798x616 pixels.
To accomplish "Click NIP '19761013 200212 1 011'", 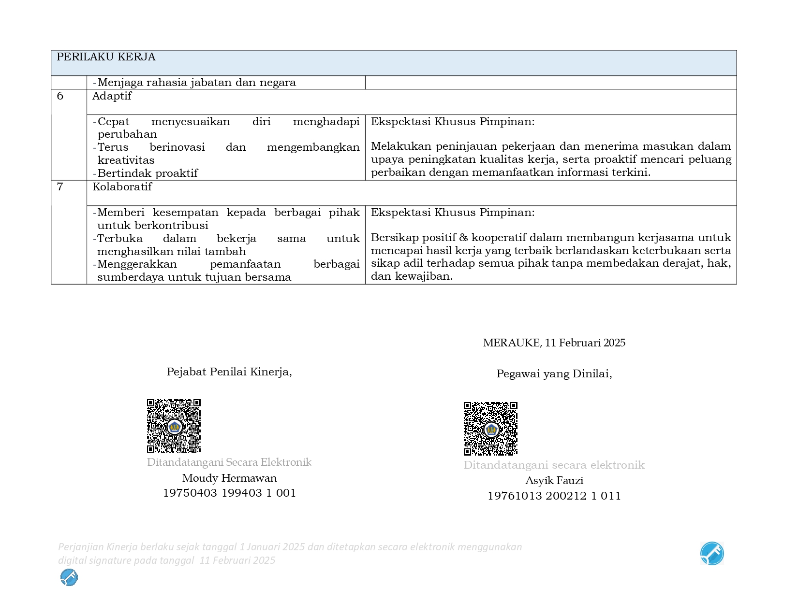I will 554,496.
